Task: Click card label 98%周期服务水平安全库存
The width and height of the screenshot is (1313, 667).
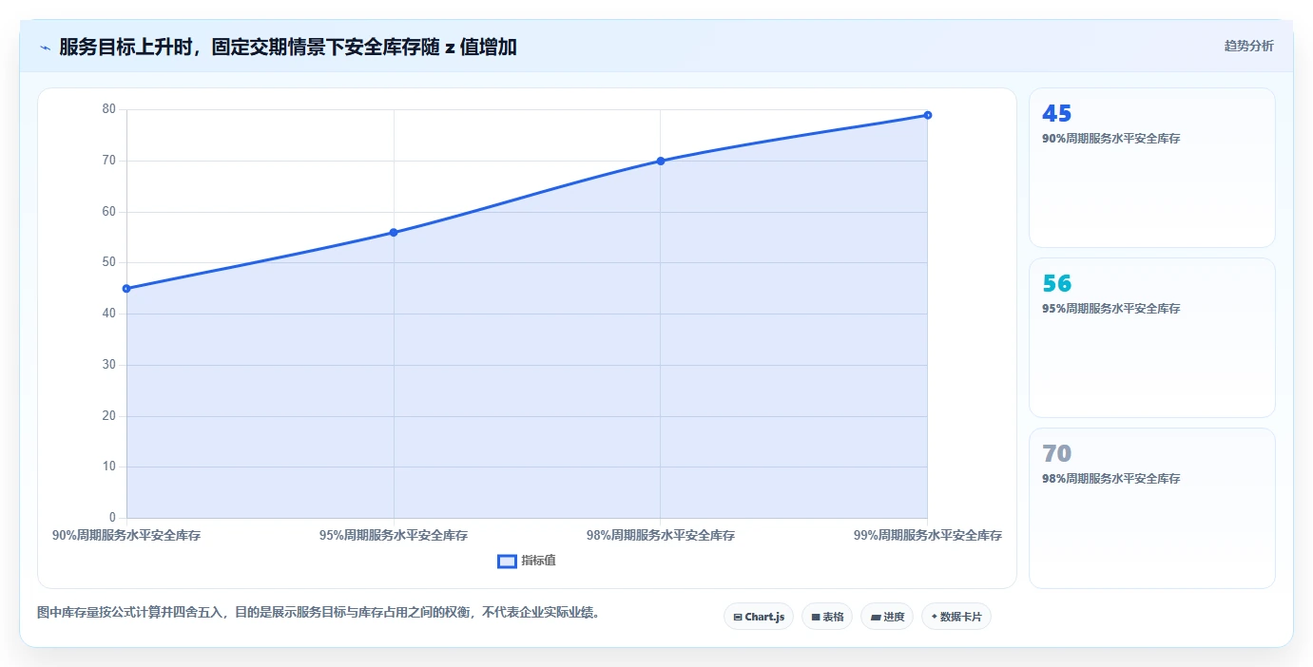Action: (x=1111, y=479)
